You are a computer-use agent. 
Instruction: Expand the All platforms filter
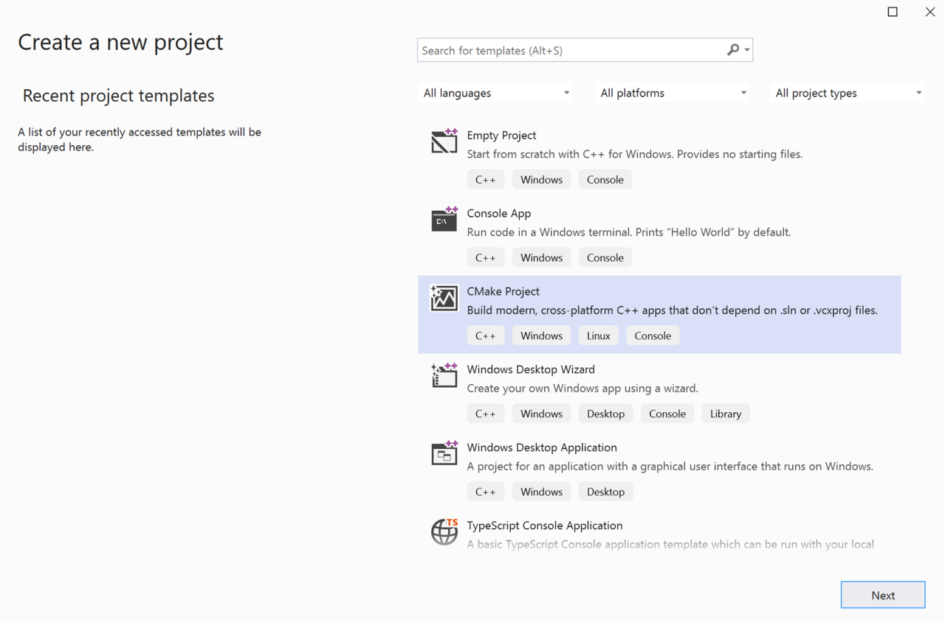pyautogui.click(x=673, y=93)
